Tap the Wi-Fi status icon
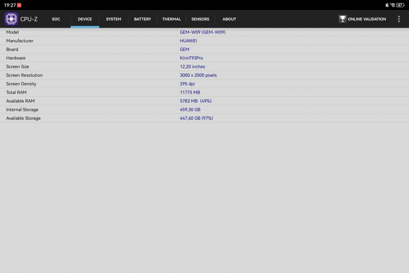The image size is (409, 273). click(393, 5)
